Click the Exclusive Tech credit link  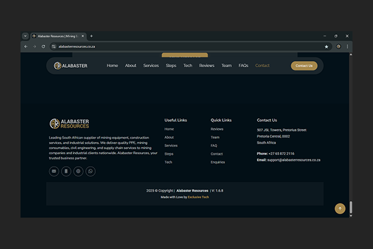pyautogui.click(x=198, y=197)
